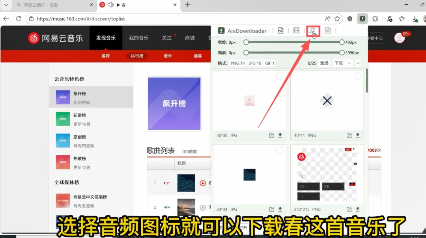Adjust the minimum height slider handle

246,53
